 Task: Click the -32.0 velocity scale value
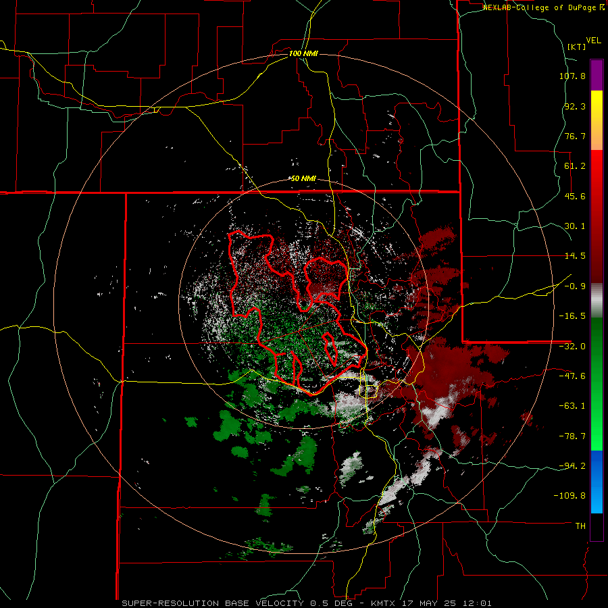(x=572, y=347)
